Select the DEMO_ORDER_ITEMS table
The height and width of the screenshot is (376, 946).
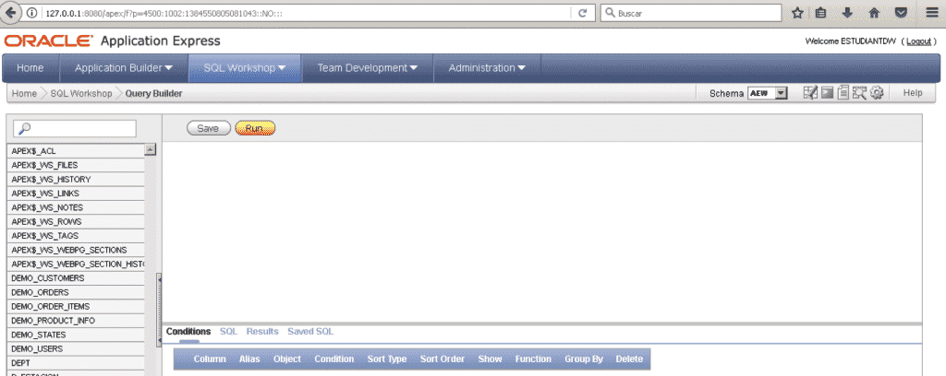click(x=76, y=306)
